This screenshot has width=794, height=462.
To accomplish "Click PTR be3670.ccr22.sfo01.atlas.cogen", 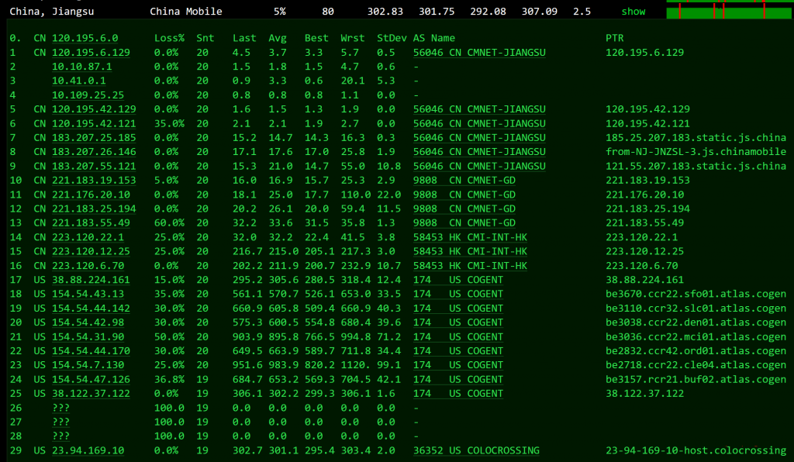I will click(x=696, y=294).
